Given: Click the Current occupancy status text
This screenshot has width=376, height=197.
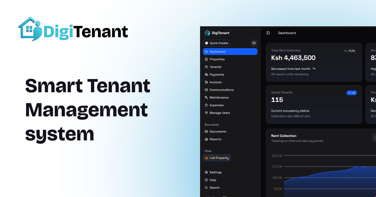Looking at the screenshot, I should point(290,111).
